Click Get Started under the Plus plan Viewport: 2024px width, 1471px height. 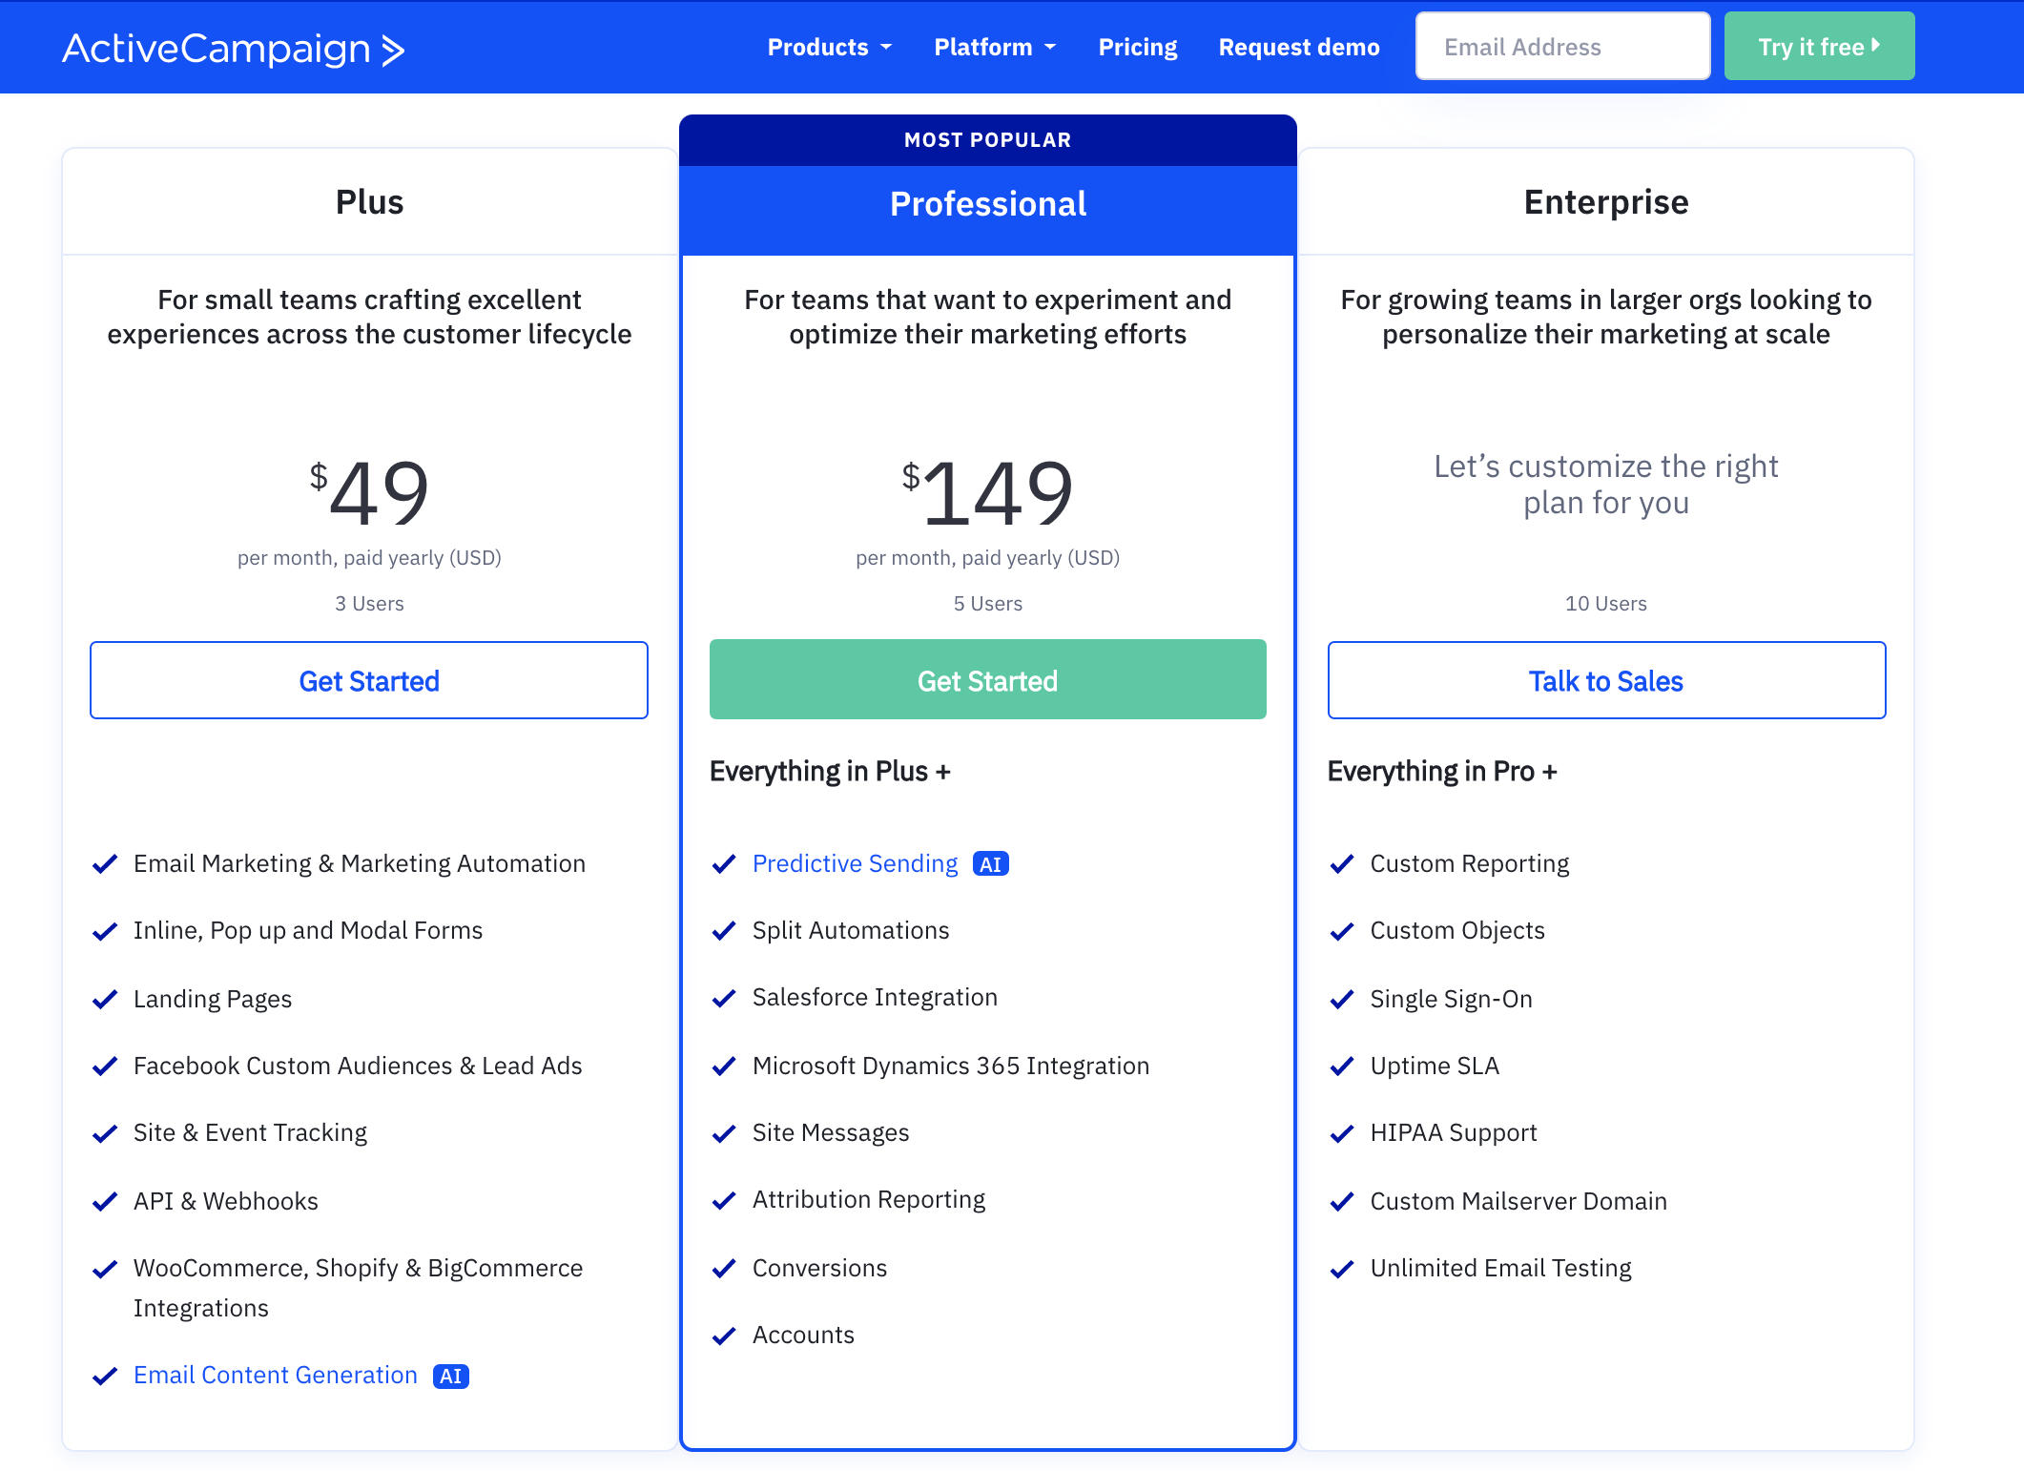coord(368,680)
